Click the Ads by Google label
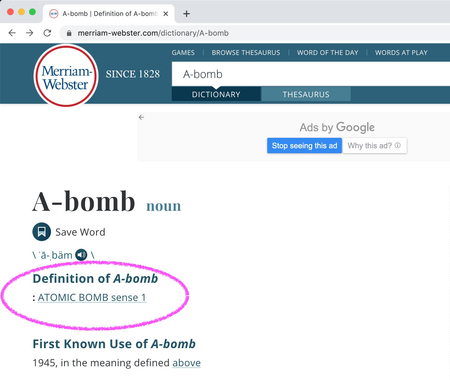 tap(337, 127)
